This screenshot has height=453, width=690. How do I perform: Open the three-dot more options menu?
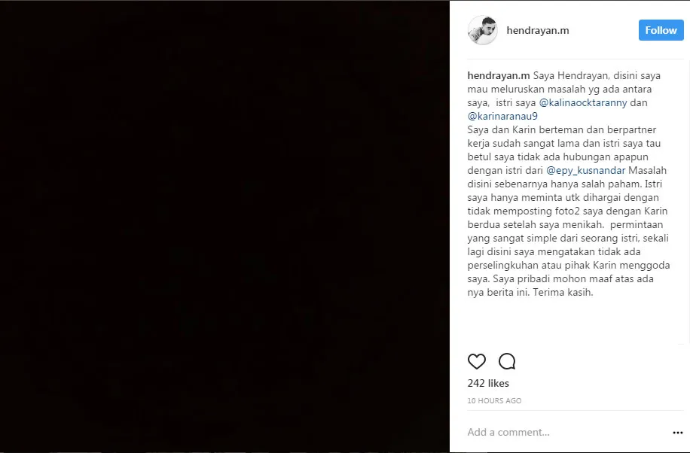pyautogui.click(x=677, y=433)
